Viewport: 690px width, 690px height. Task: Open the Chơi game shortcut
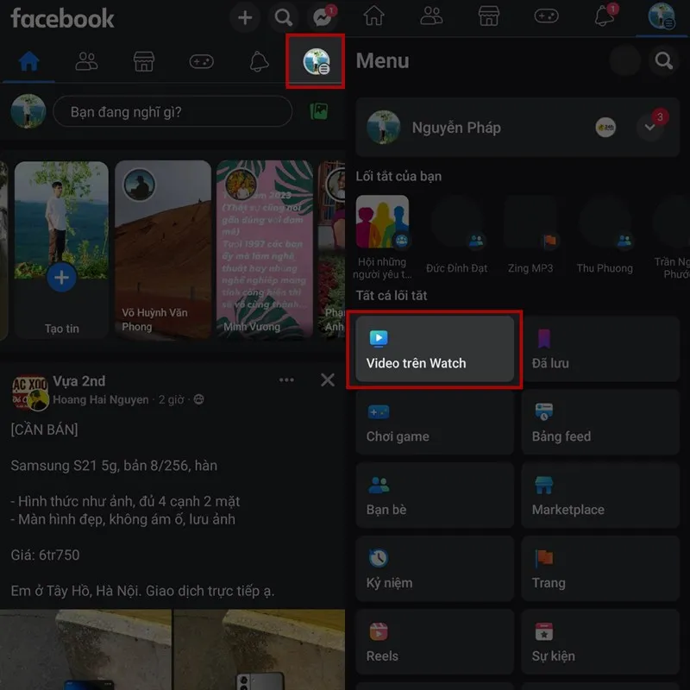[434, 423]
